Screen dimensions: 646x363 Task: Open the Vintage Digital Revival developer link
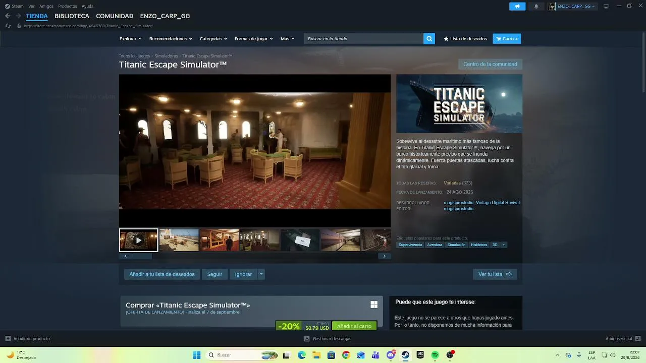click(498, 203)
